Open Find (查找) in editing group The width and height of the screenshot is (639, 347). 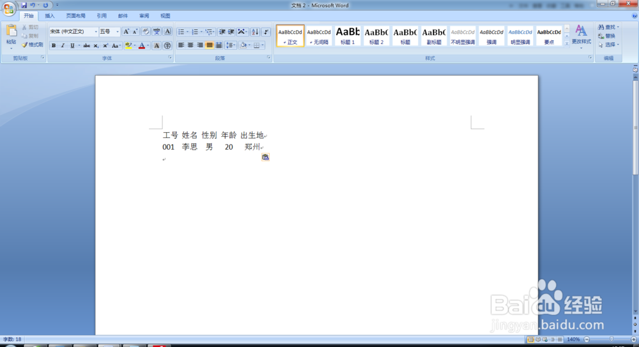pyautogui.click(x=608, y=27)
